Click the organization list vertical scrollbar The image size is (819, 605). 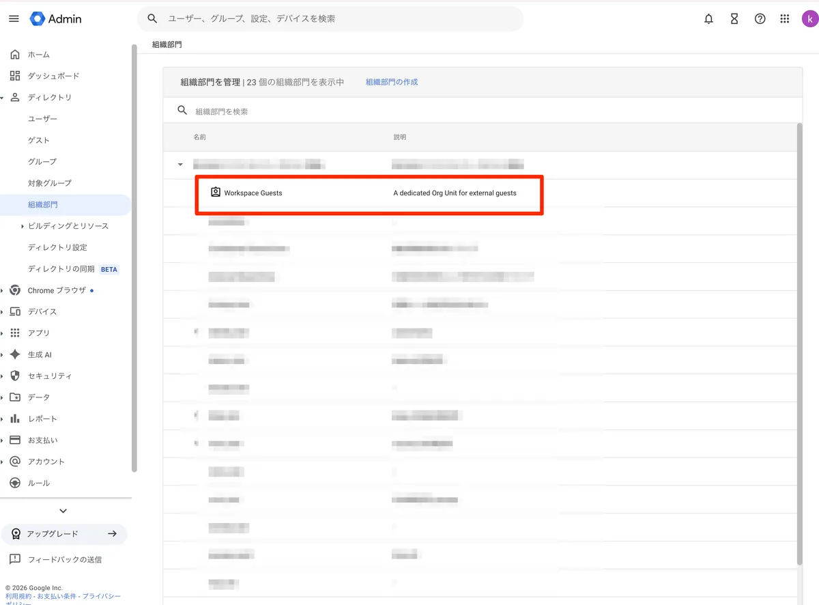[799, 341]
